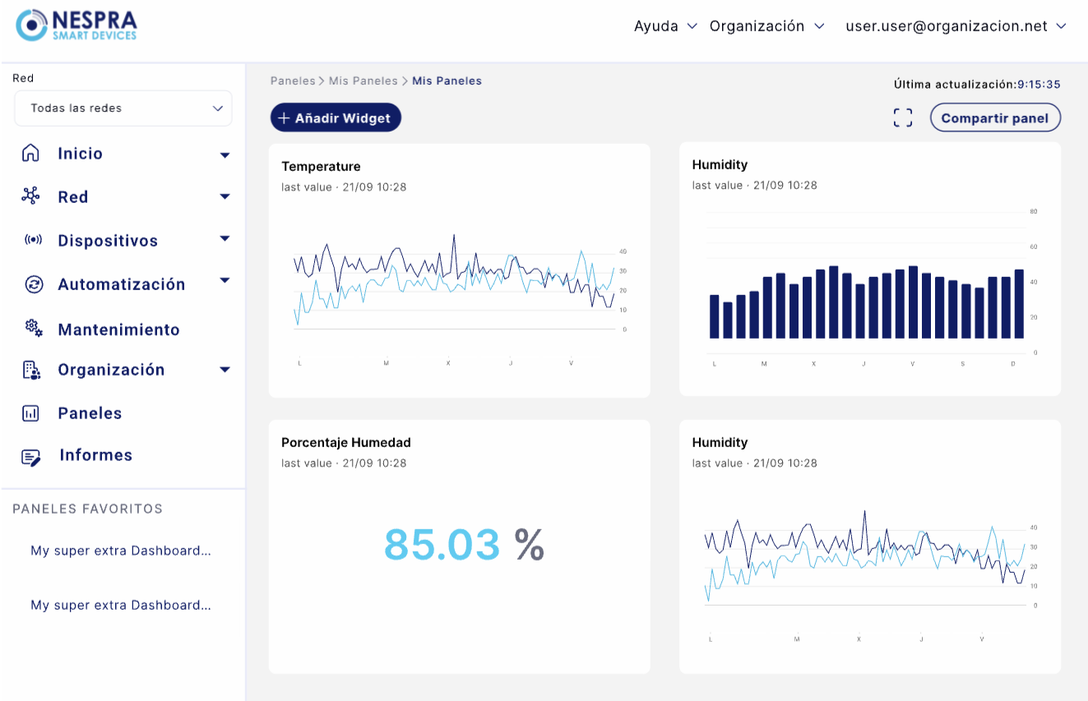The width and height of the screenshot is (1088, 701).
Task: Go to Mis Paneles breadcrumb link
Action: click(x=362, y=81)
